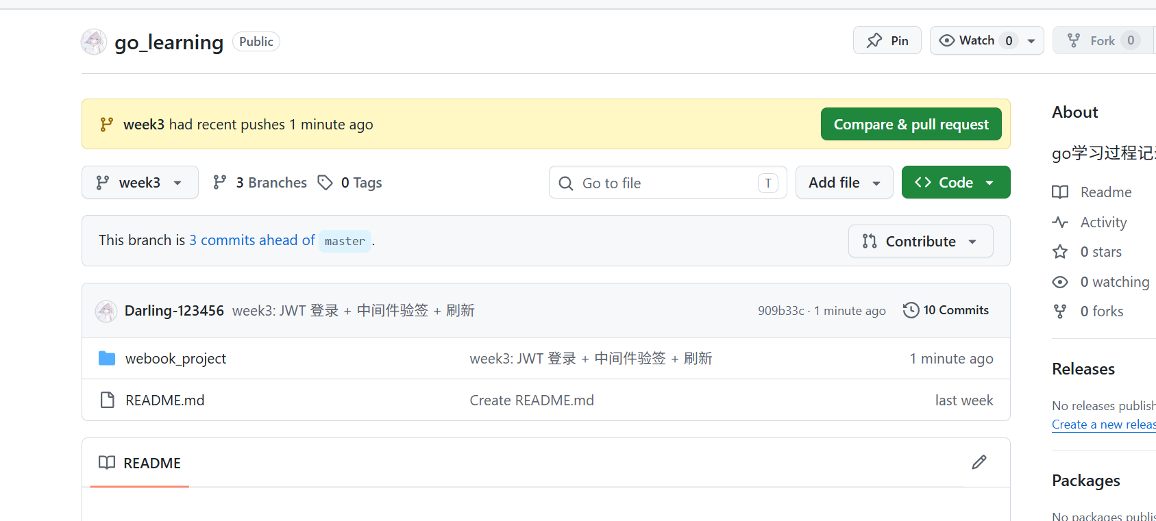Open the Add file dropdown
Image resolution: width=1156 pixels, height=521 pixels.
tap(844, 182)
